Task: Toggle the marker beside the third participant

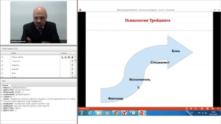Action: (2, 65)
